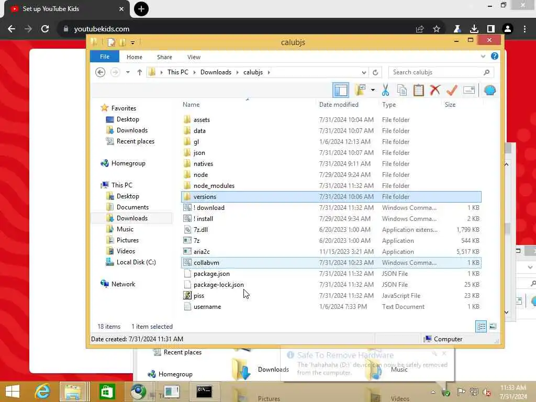Bookmark this page with the star

click(437, 29)
